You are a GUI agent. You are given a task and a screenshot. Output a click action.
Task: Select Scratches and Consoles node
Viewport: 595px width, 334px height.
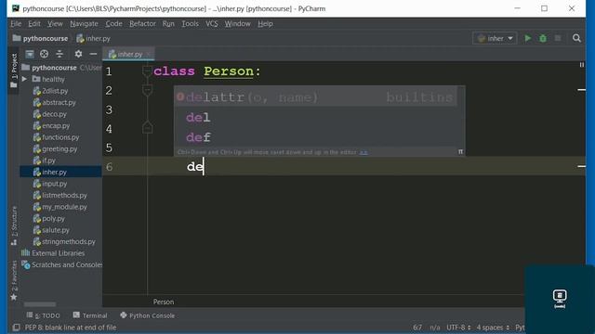click(62, 264)
